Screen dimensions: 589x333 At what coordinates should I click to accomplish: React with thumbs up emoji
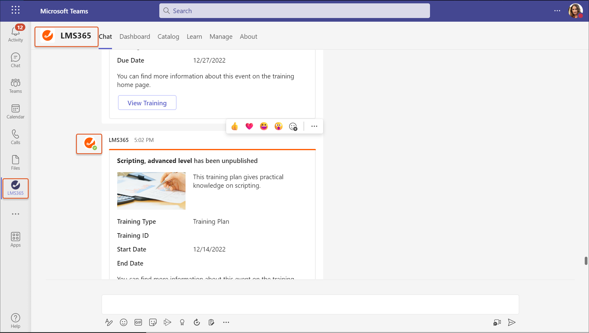click(235, 126)
